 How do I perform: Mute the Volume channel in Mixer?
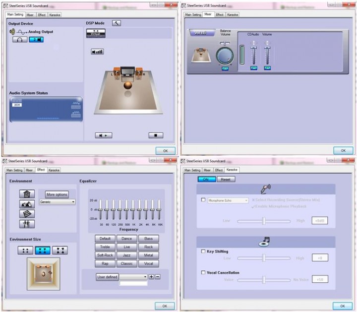point(267,68)
